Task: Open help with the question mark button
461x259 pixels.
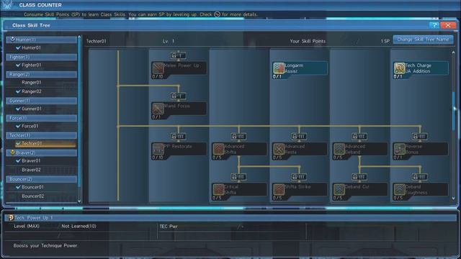Action: pyautogui.click(x=434, y=25)
